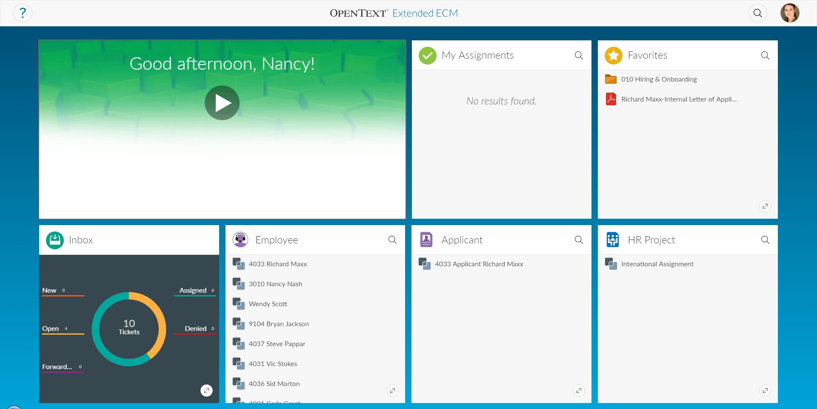Click the Inbox tile title
This screenshot has height=409, width=817.
coord(81,240)
